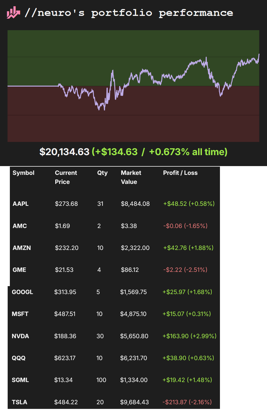
Task: Click SGML market value $1,334.00
Action: coord(134,380)
